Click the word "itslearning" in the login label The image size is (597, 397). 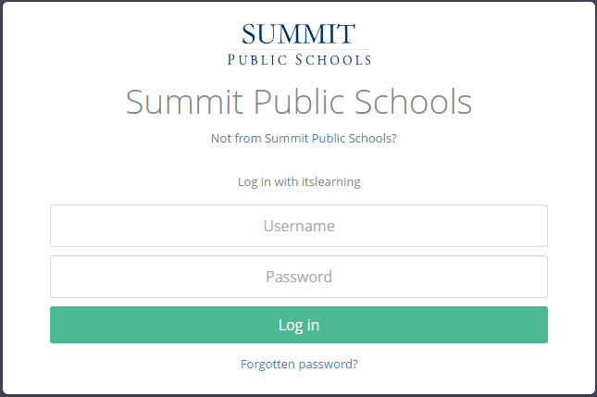tap(330, 181)
